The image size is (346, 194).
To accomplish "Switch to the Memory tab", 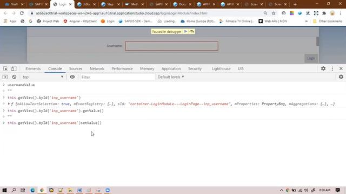I will point(147,68).
